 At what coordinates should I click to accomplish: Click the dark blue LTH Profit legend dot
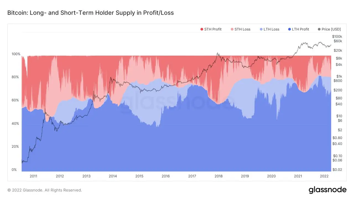[289, 29]
